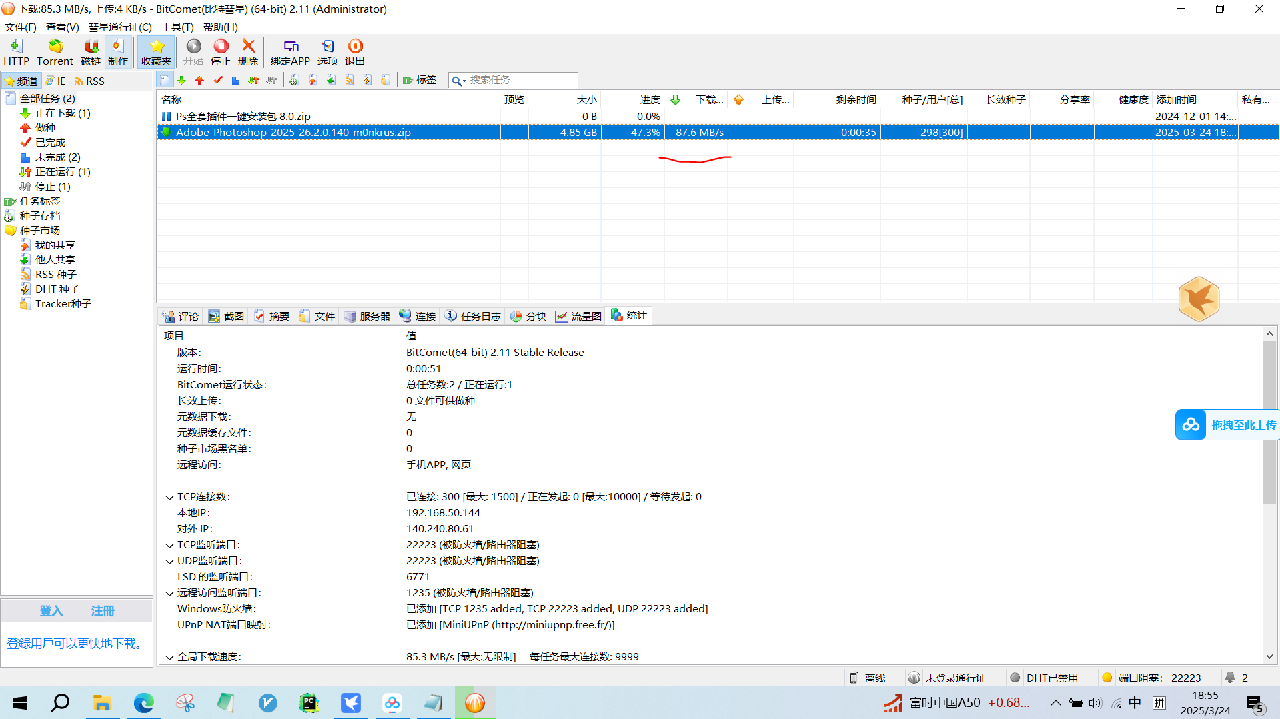The image size is (1280, 719).
Task: Open BitComet 选项 settings icon
Action: click(x=327, y=51)
